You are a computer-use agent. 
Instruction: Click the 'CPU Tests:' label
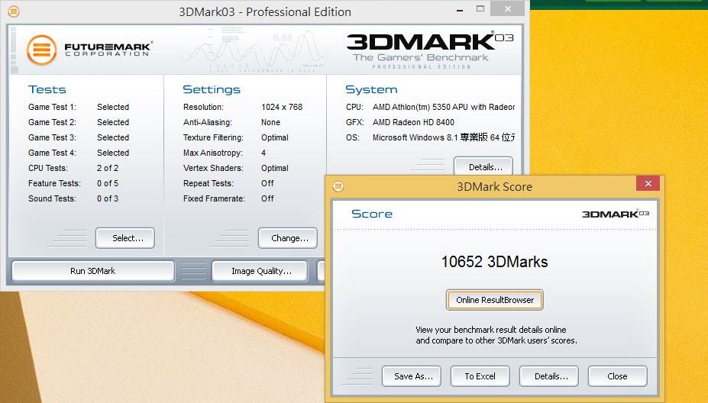coord(48,169)
